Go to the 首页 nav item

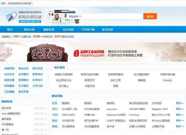point(10,29)
